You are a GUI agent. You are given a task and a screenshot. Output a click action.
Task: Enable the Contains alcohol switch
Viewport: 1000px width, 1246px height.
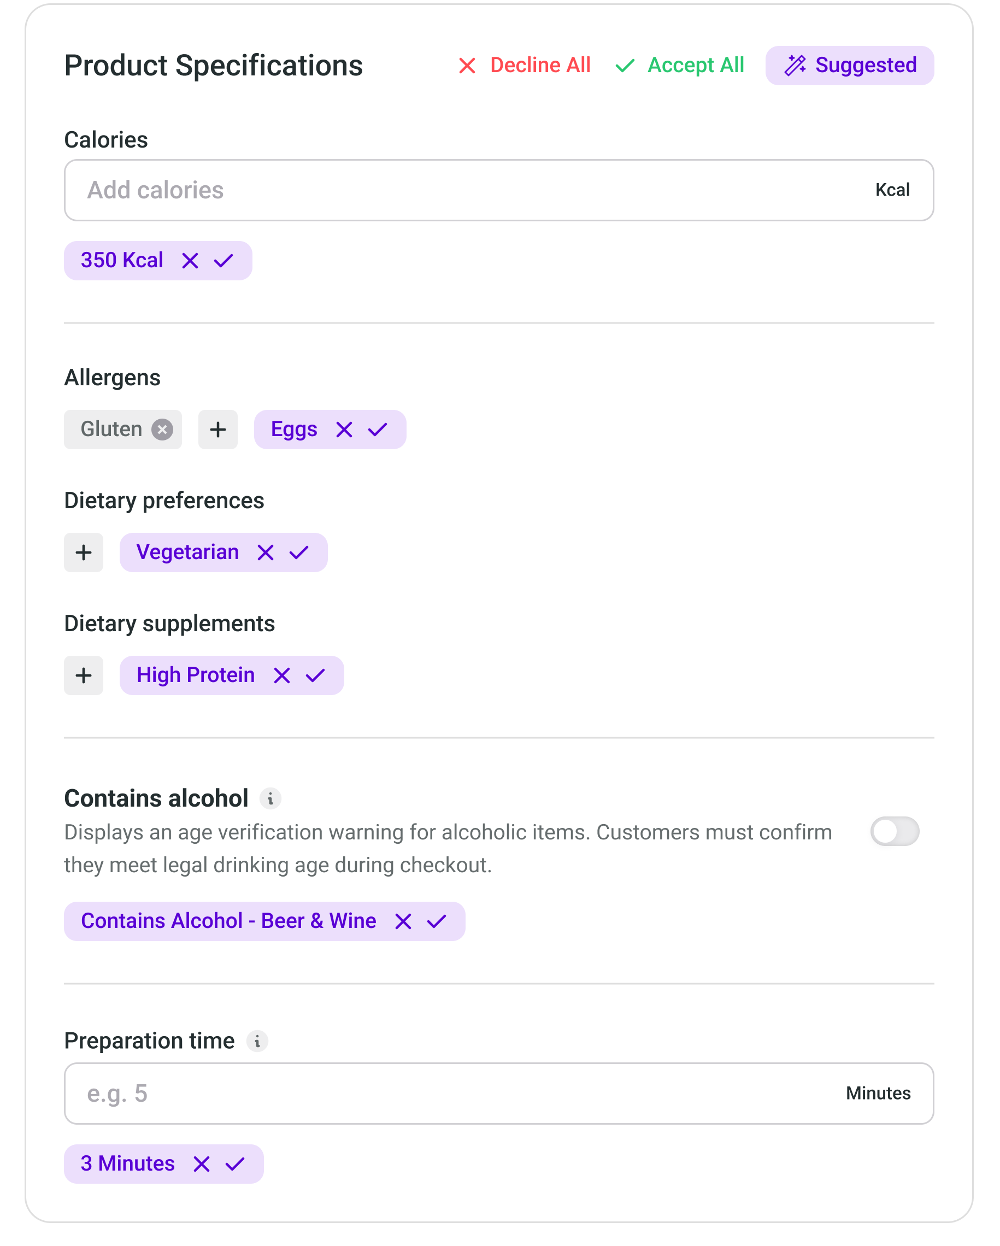[894, 832]
